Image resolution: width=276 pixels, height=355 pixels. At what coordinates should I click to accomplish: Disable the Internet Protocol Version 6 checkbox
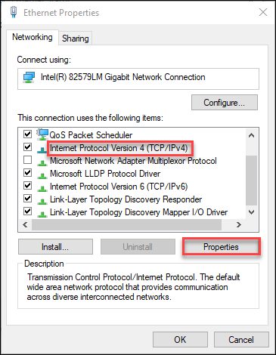coord(27,186)
